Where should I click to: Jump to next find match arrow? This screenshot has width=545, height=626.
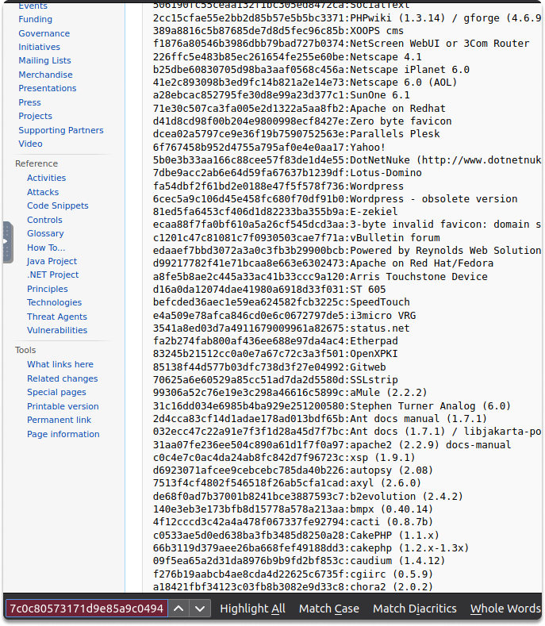pyautogui.click(x=200, y=609)
